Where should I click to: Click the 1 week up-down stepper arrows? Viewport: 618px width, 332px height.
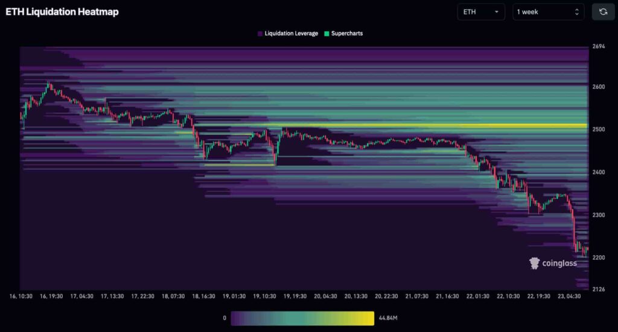pos(576,12)
